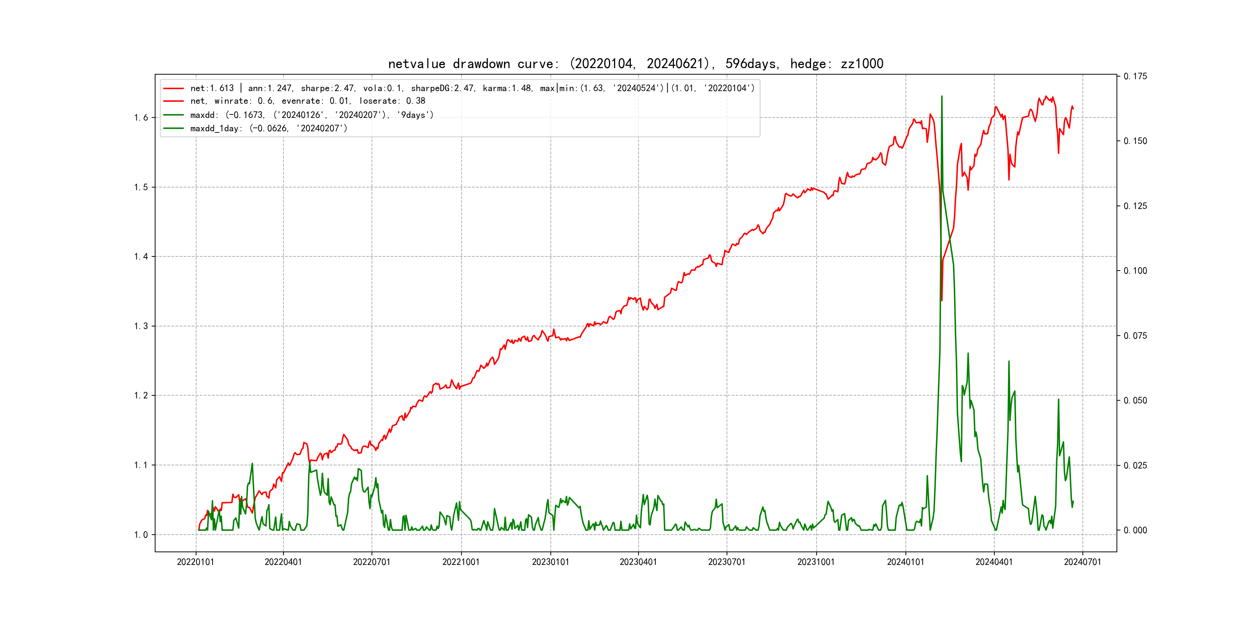Click green swatch beside maxdd legend entry
Screen dimensions: 1241x620
point(174,115)
